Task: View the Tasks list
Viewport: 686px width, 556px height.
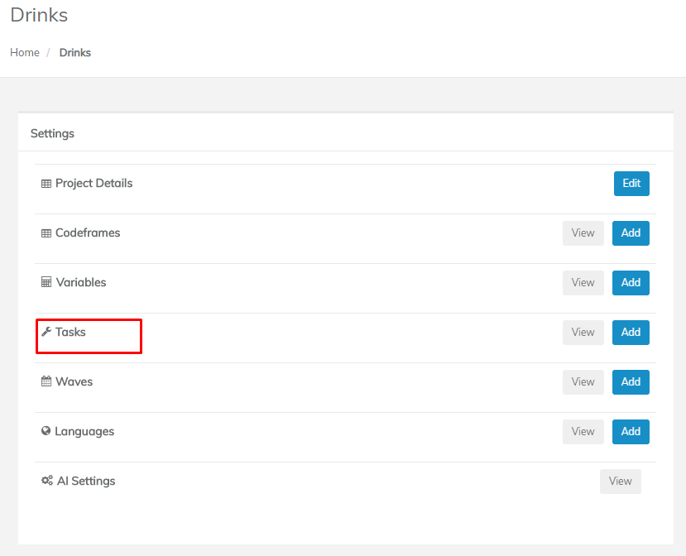Action: (583, 333)
